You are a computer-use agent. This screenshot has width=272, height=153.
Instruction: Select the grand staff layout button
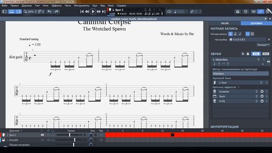(x=252, y=34)
